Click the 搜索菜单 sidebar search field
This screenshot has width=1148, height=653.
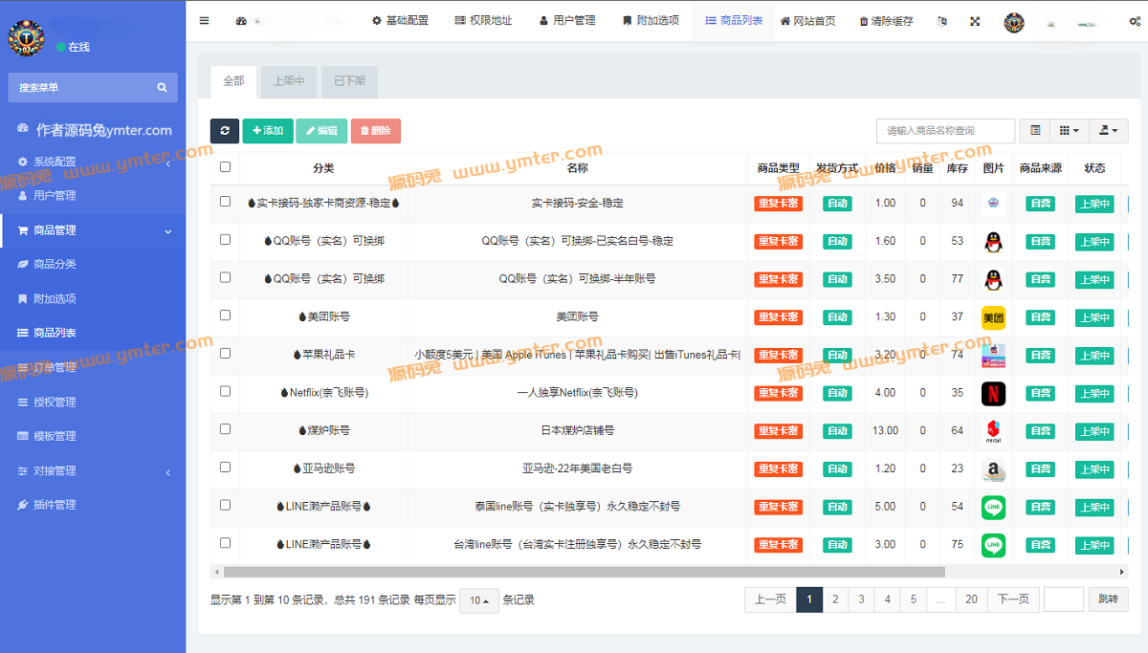coord(93,87)
